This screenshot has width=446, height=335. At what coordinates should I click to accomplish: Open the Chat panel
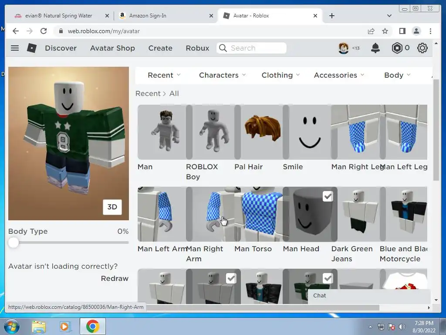pos(369,296)
